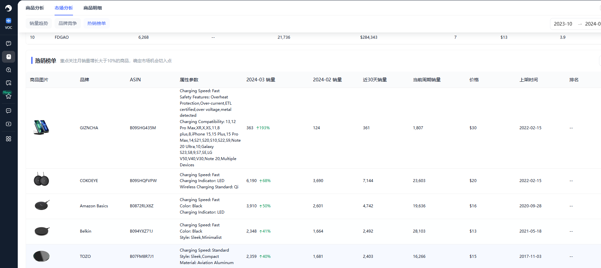601x268 pixels.
Task: Click ASIN B0872RLX6Z
Action: (x=142, y=206)
